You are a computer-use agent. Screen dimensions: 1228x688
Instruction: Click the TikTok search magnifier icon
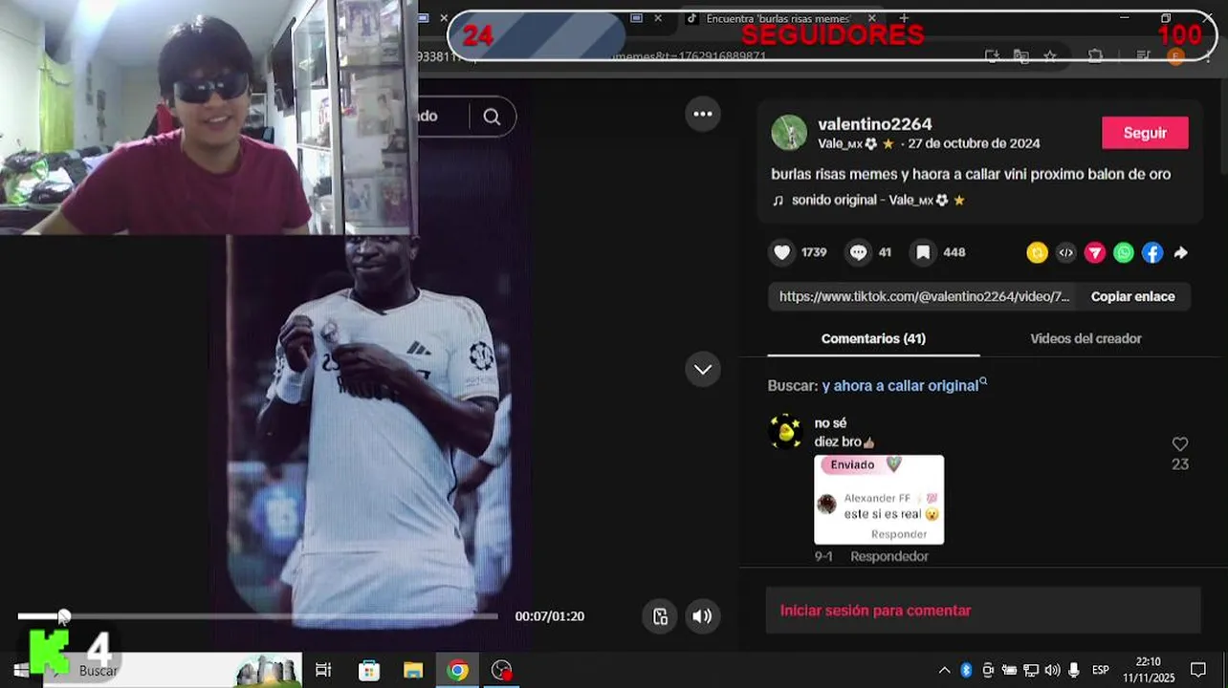point(492,117)
